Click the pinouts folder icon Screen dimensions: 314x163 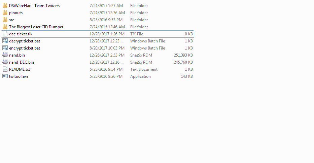5,13
